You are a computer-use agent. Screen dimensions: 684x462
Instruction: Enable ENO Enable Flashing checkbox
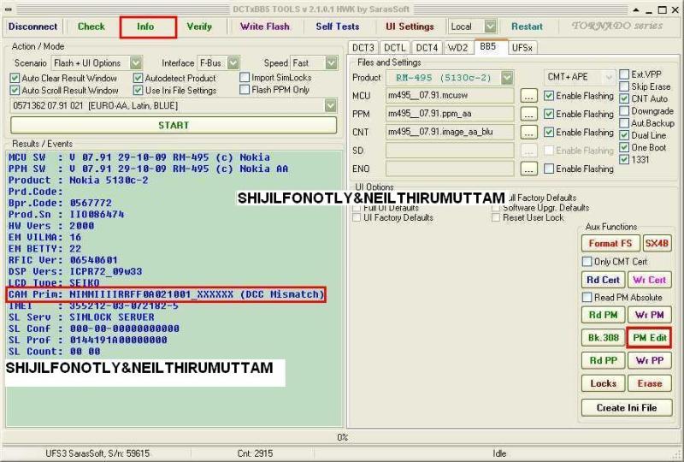pos(549,169)
